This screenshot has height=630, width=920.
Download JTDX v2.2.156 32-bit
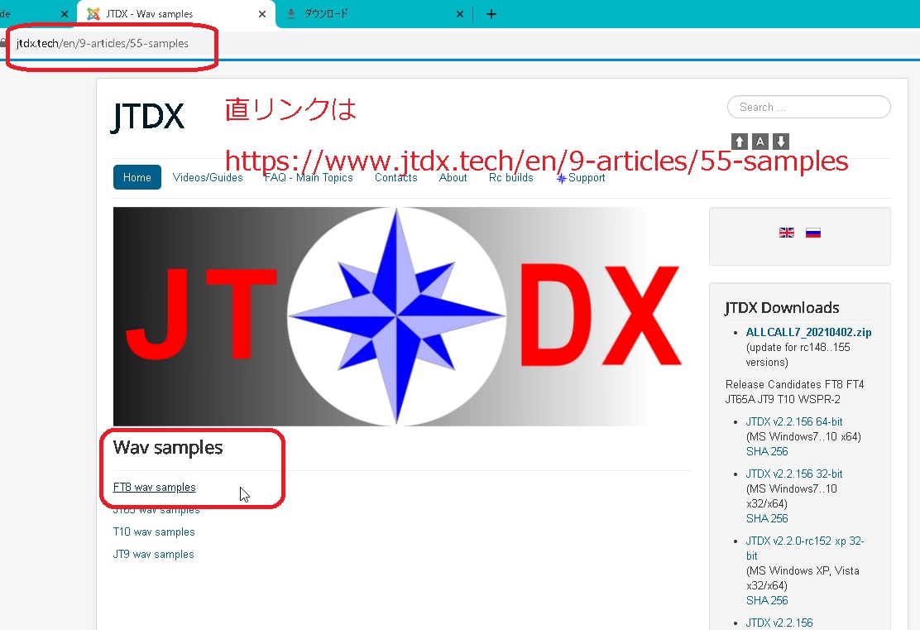tap(794, 474)
